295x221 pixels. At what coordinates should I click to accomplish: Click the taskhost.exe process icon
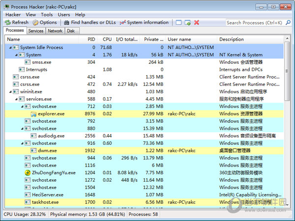(x=28, y=202)
